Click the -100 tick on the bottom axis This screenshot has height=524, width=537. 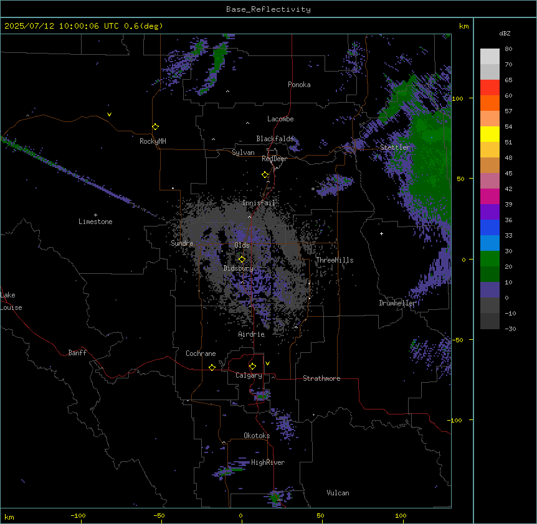coord(78,515)
